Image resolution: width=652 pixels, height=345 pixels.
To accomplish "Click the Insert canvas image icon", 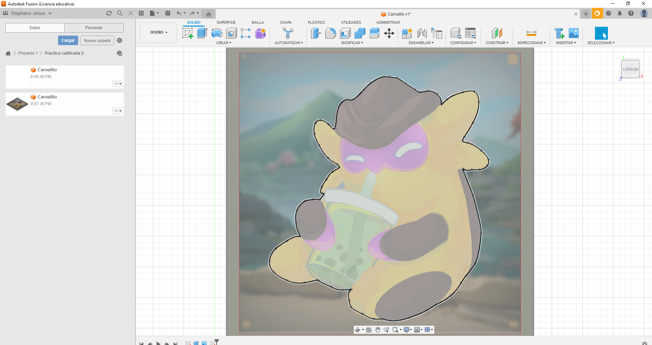I will [574, 33].
